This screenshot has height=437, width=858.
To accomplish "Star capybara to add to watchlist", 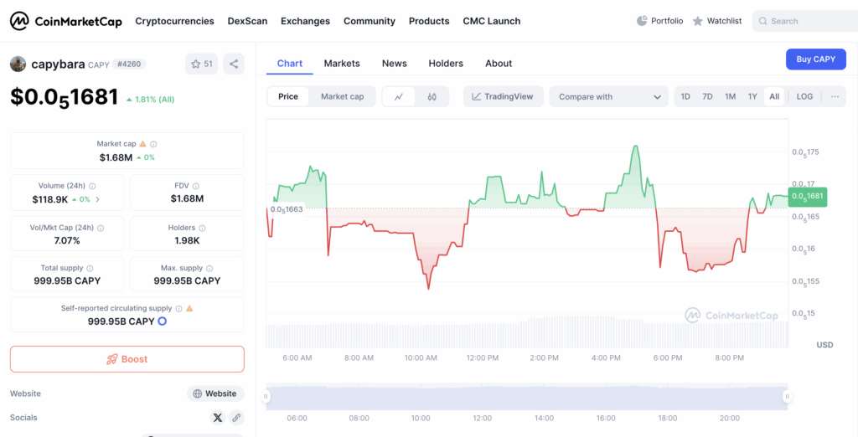I will [x=201, y=64].
